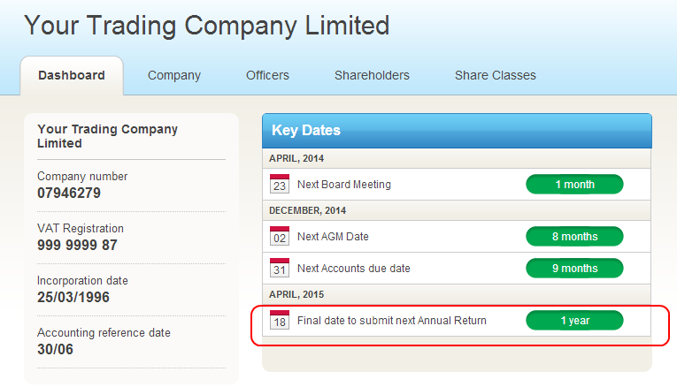Open the Dashboard tab
677x387 pixels.
tap(72, 75)
